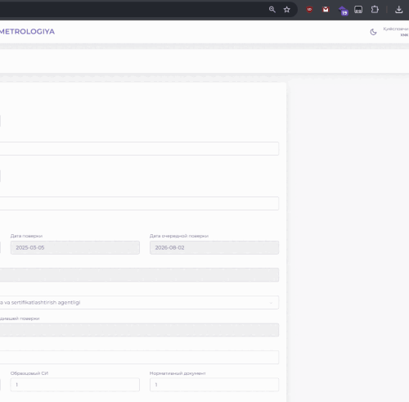Click the Дата поверки field 2025-03-05

pyautogui.click(x=75, y=247)
